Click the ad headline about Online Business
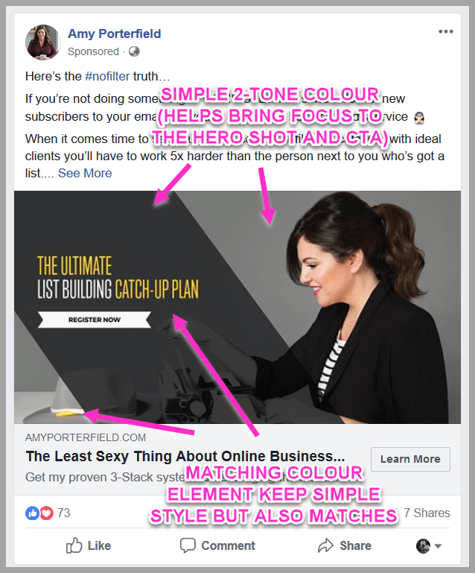 185,456
